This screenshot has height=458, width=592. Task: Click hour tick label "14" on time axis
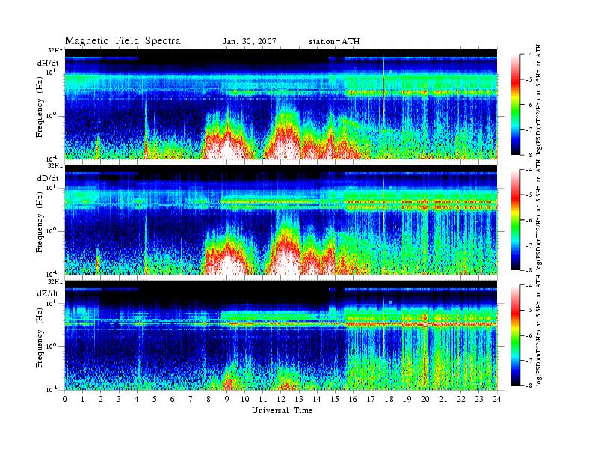coord(317,399)
